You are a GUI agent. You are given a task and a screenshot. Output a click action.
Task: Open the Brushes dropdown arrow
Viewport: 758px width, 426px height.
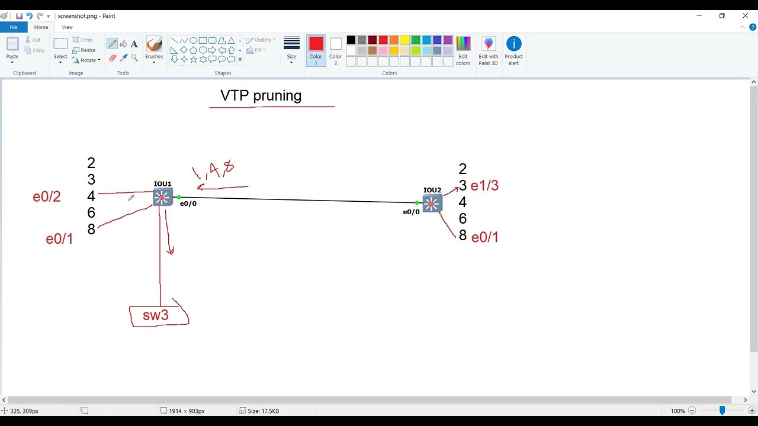(x=154, y=62)
